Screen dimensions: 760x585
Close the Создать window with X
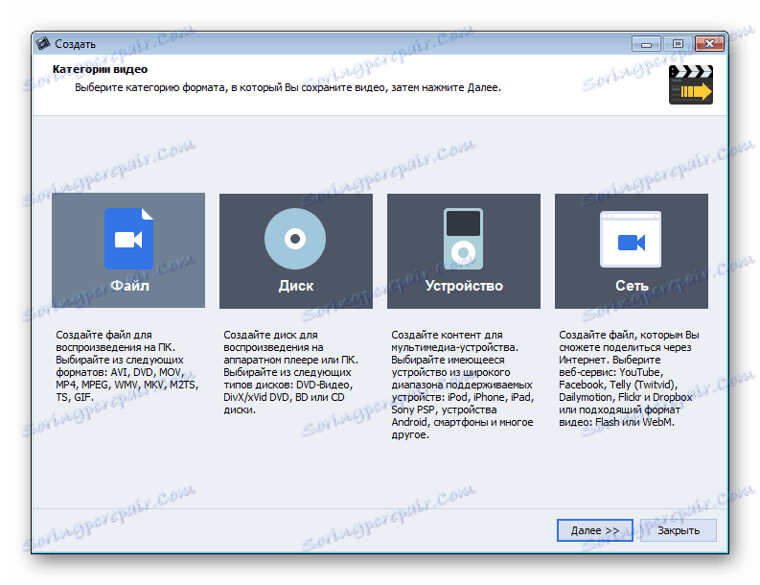(709, 44)
